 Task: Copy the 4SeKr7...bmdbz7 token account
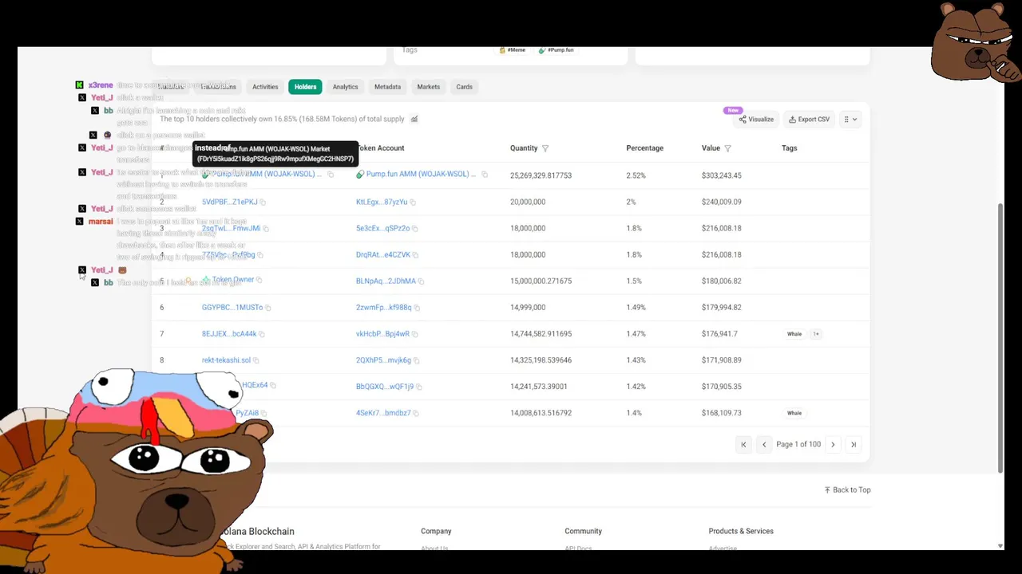[x=416, y=413]
